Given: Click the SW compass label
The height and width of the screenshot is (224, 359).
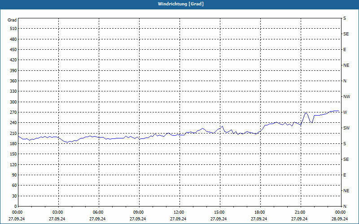Looking at the screenshot, I should tap(346, 128).
